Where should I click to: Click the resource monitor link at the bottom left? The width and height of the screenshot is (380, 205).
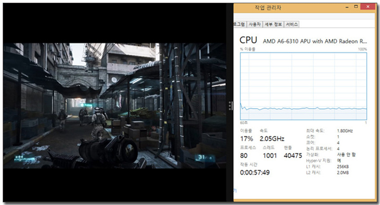(x=235, y=191)
